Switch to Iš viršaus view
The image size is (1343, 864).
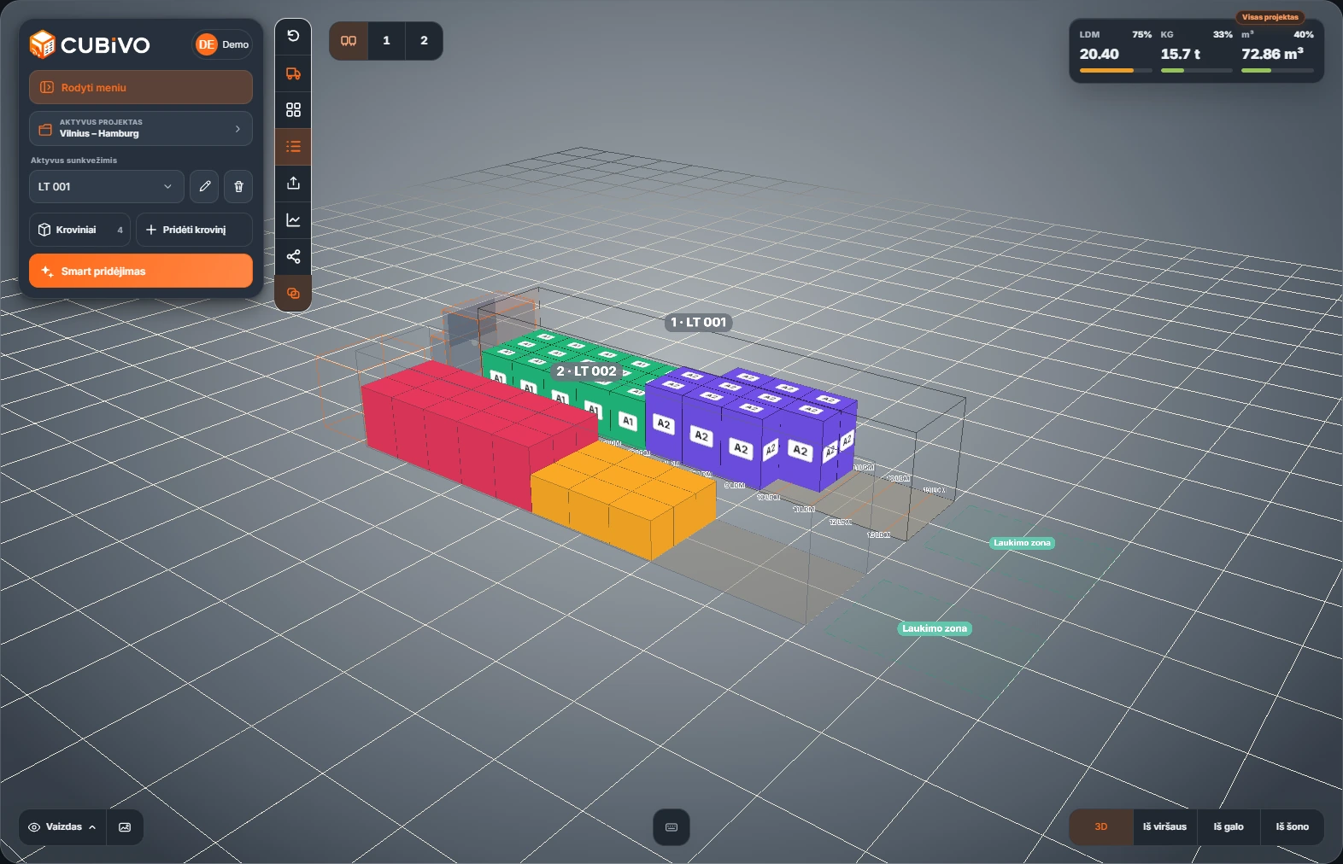pyautogui.click(x=1164, y=826)
